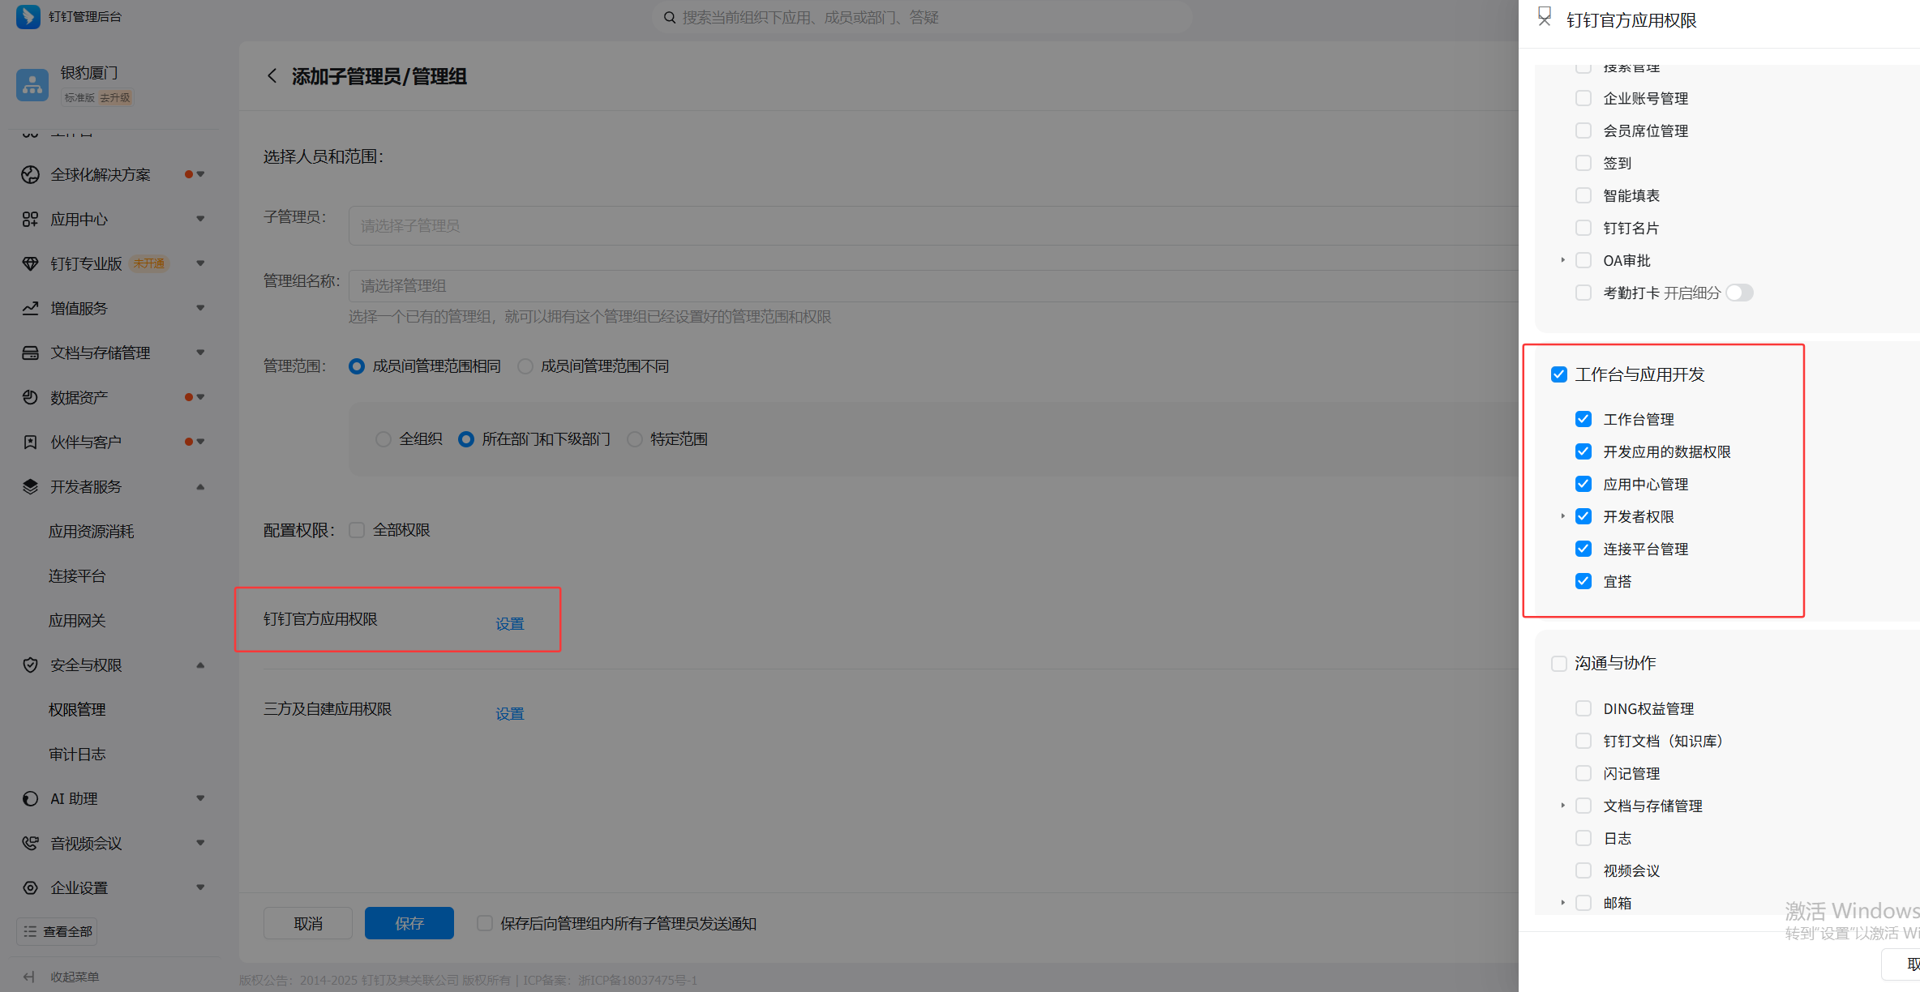Click the 安全与权限 shield icon
Image resolution: width=1920 pixels, height=992 pixels.
tap(30, 665)
